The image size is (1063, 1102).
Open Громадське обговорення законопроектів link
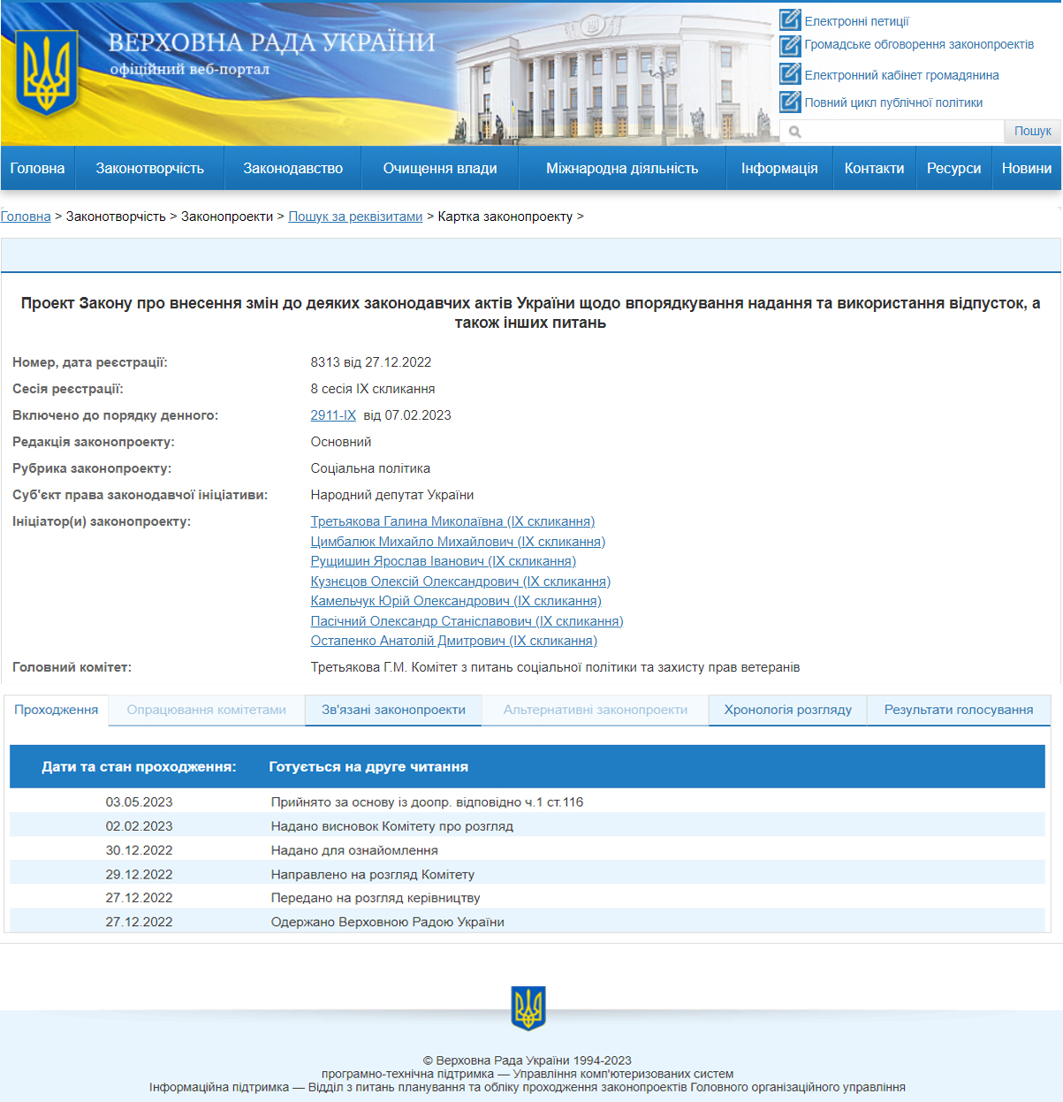[x=919, y=44]
